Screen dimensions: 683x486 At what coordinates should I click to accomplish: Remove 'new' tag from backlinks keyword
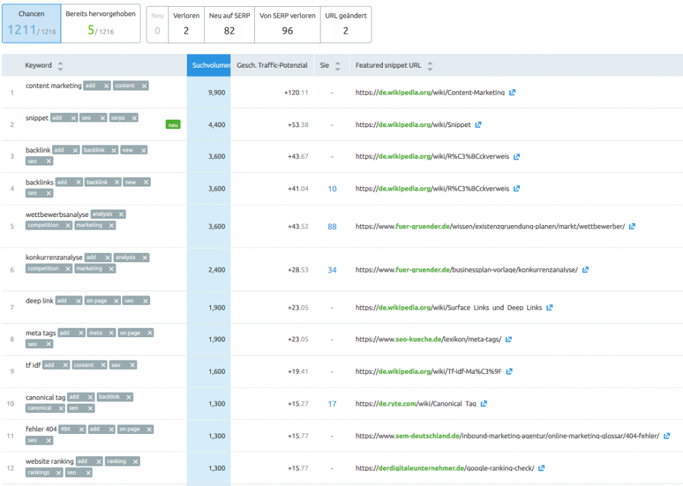pos(146,183)
